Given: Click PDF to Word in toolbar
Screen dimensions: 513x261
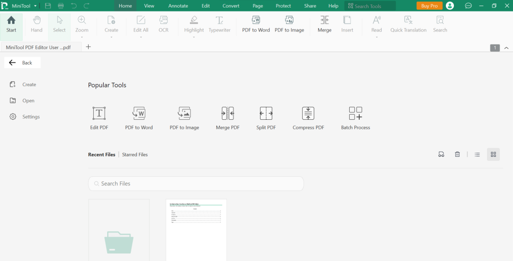Looking at the screenshot, I should tap(256, 25).
